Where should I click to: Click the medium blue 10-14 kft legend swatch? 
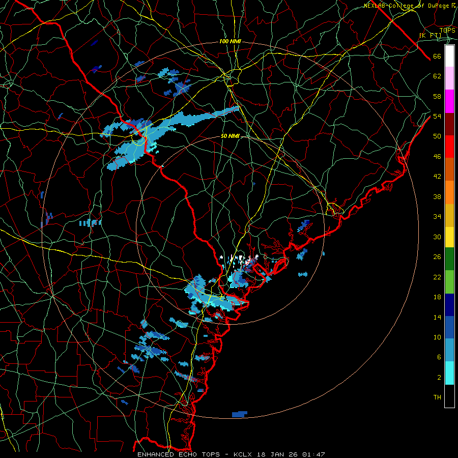pos(449,327)
